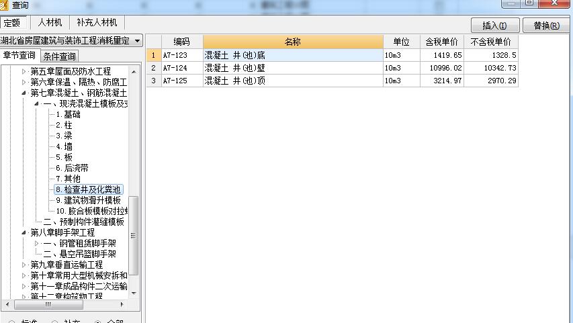Collapse the 一、现浇混凝土模板 subnode arrow

tap(36, 104)
